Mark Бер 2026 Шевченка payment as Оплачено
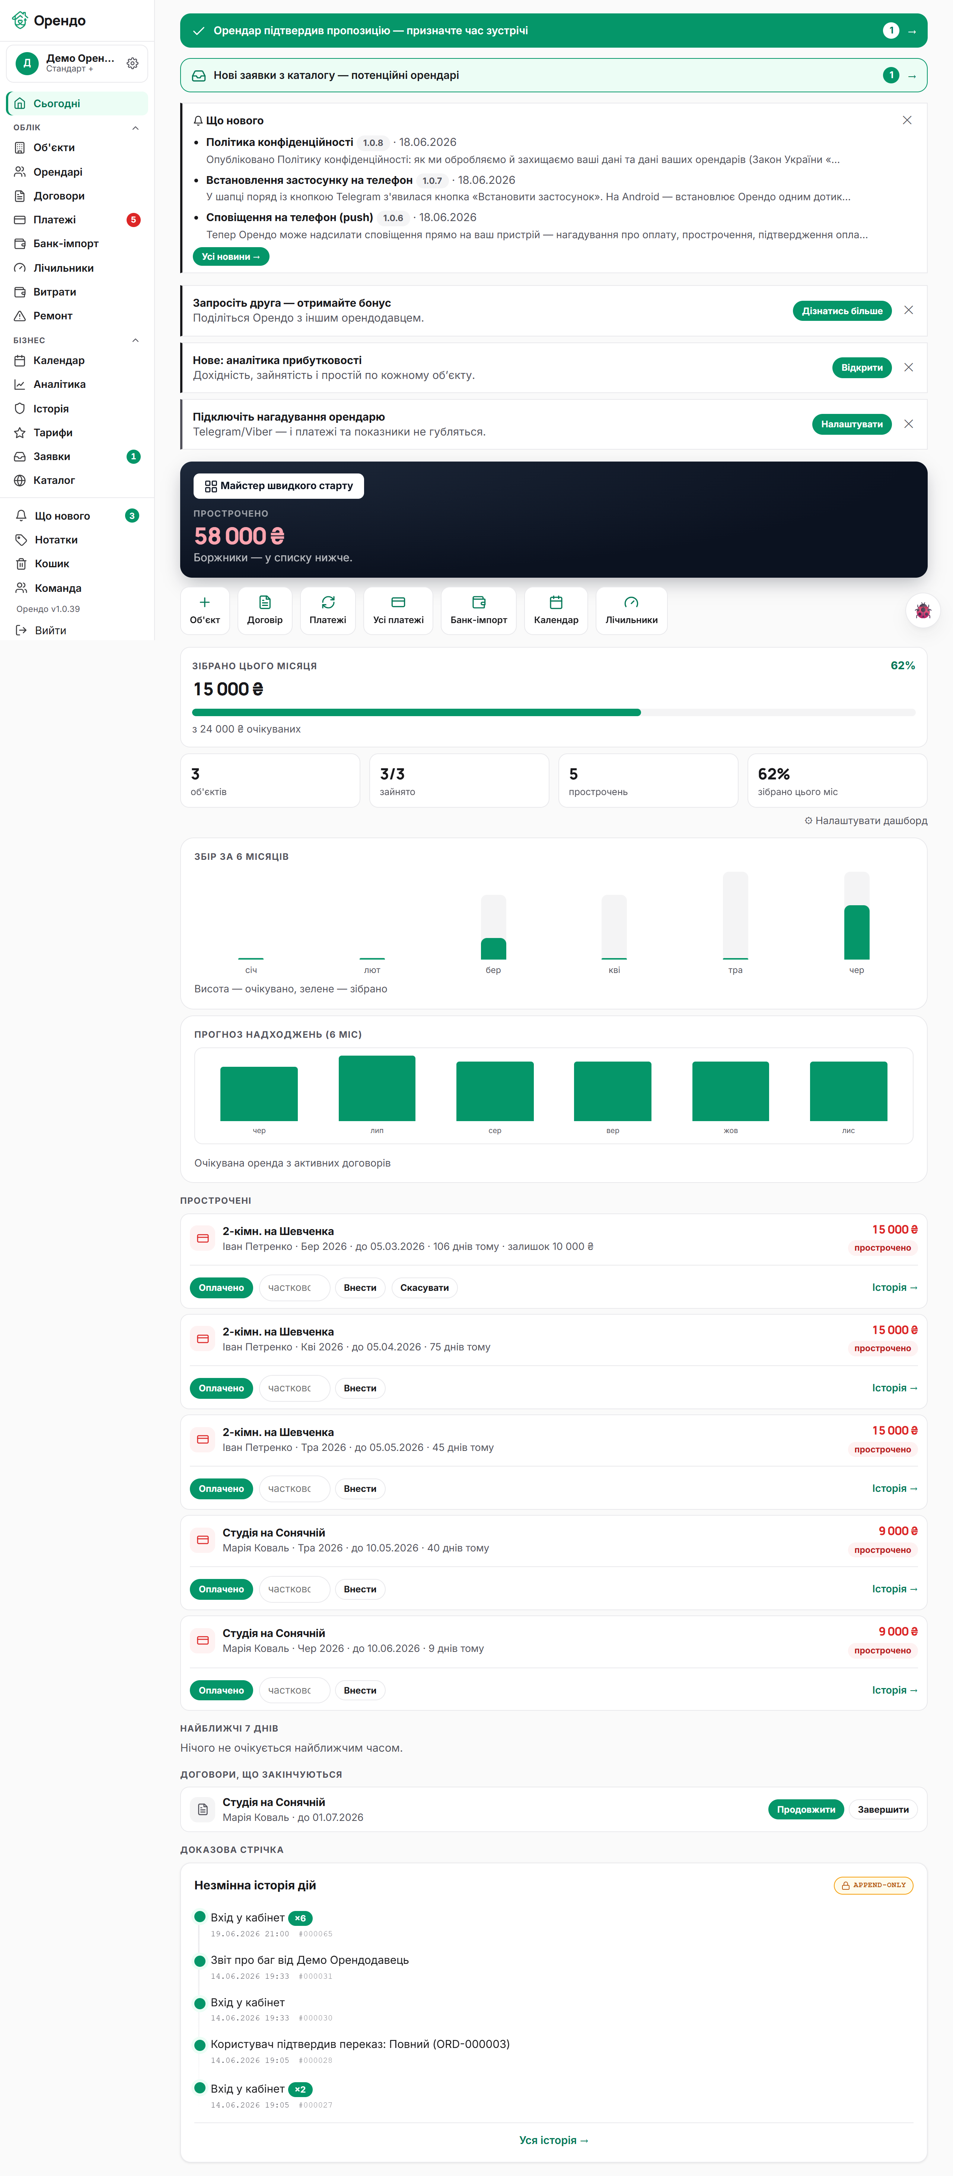The width and height of the screenshot is (953, 2176). (x=221, y=1288)
